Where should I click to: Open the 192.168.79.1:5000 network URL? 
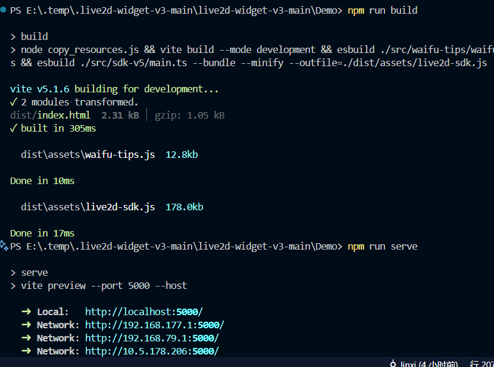coord(152,338)
